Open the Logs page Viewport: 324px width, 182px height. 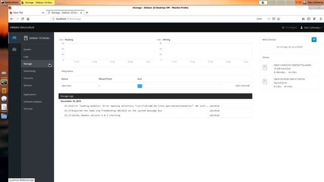[26, 57]
